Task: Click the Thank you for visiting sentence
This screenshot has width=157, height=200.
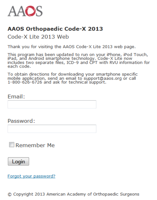Action: (x=72, y=47)
